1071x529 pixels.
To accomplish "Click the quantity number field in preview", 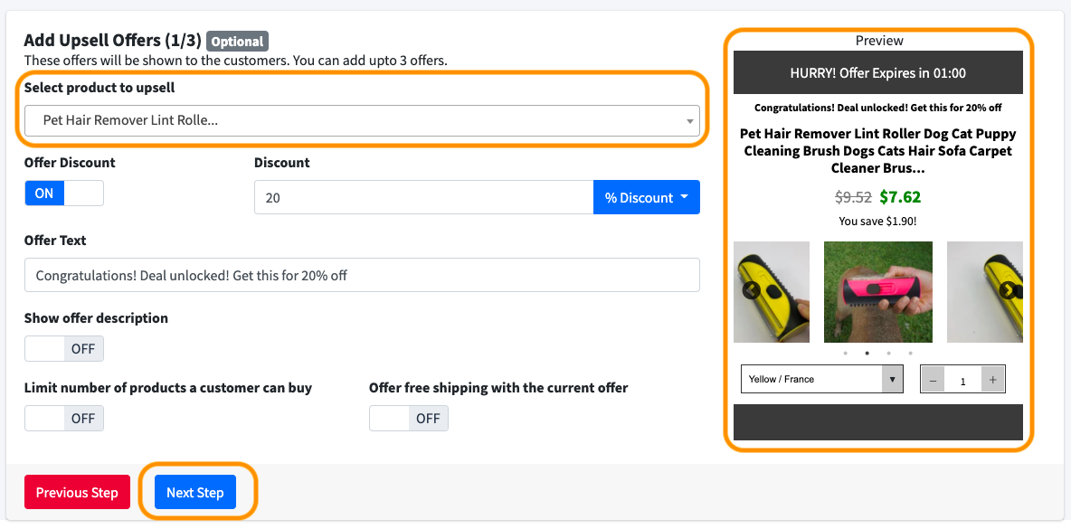I will click(x=962, y=381).
